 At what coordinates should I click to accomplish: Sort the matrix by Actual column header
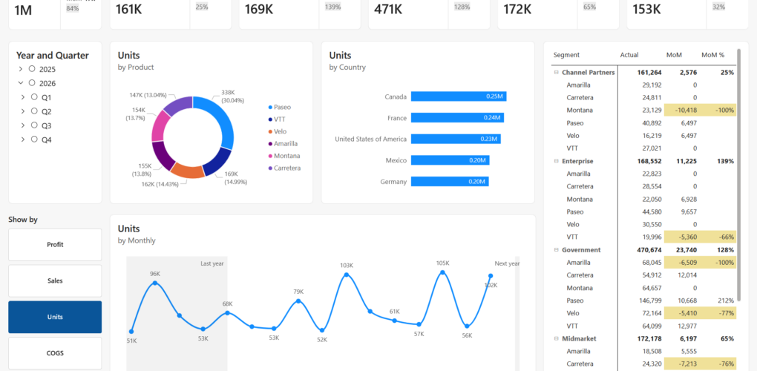[x=629, y=55]
